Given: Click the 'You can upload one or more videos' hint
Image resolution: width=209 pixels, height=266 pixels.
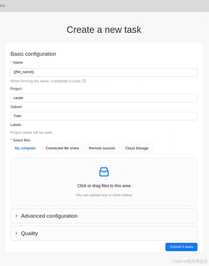Looking at the screenshot, I should pos(104,195).
